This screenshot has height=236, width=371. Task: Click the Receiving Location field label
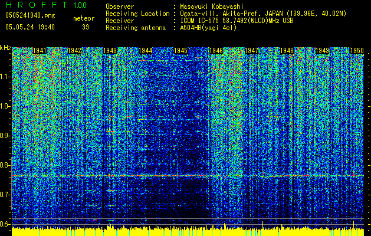tap(137, 14)
